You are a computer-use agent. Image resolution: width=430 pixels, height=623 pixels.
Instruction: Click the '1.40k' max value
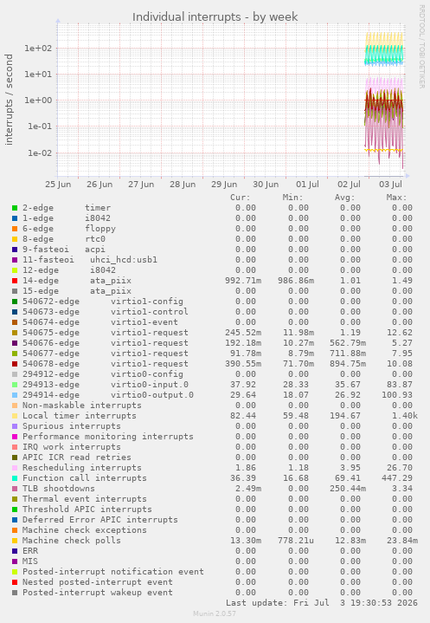click(405, 416)
